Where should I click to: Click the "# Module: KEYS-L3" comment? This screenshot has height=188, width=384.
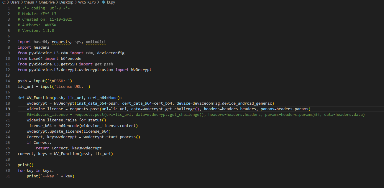tap(37, 14)
